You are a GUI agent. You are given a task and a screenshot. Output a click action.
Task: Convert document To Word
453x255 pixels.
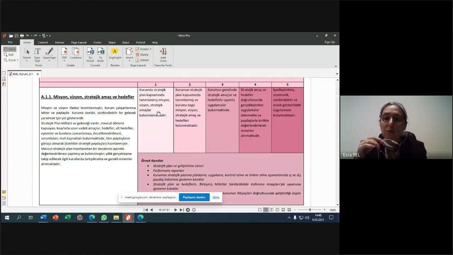pyautogui.click(x=90, y=54)
